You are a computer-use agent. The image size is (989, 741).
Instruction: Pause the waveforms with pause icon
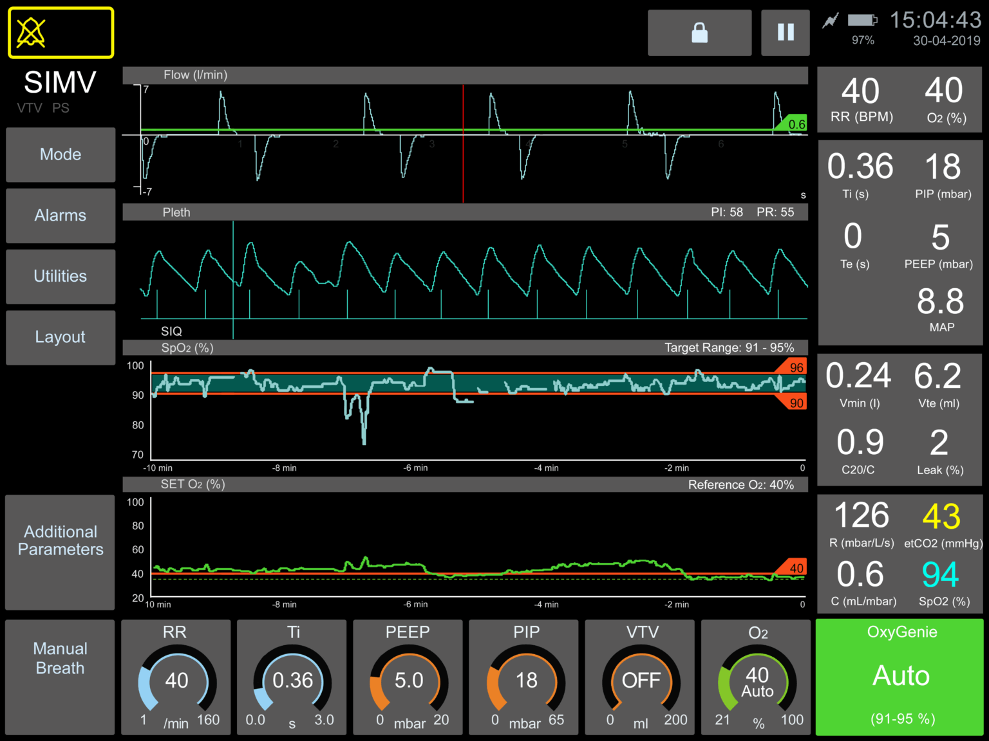tap(785, 33)
